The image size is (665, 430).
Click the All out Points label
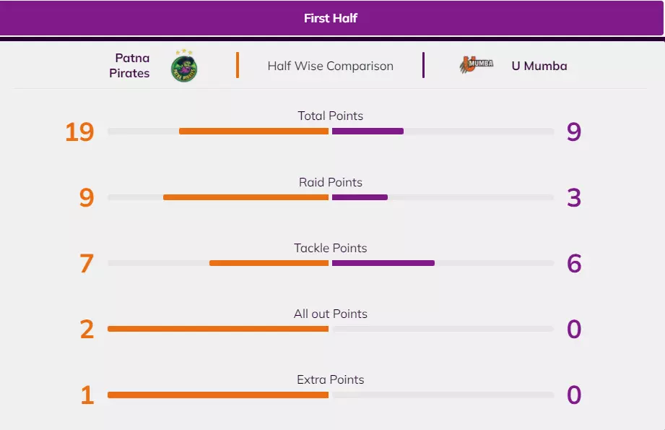(331, 314)
